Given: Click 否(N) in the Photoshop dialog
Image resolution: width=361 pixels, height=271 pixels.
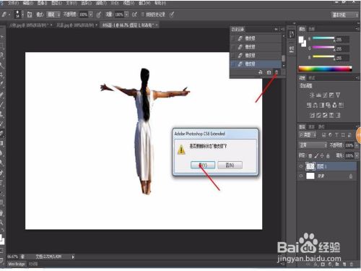Looking at the screenshot, I should click(x=230, y=165).
